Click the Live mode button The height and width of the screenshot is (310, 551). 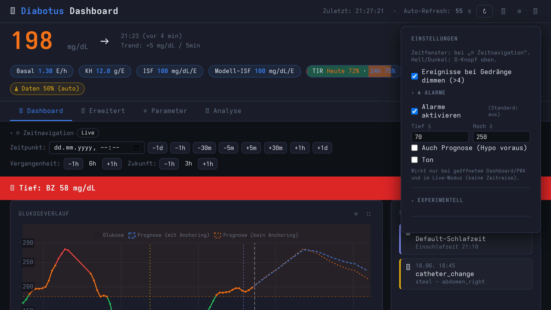coord(88,133)
